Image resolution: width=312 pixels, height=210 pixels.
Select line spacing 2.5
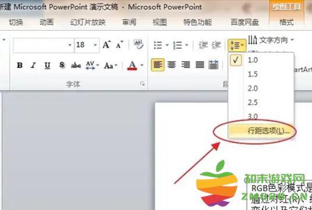tap(261, 102)
